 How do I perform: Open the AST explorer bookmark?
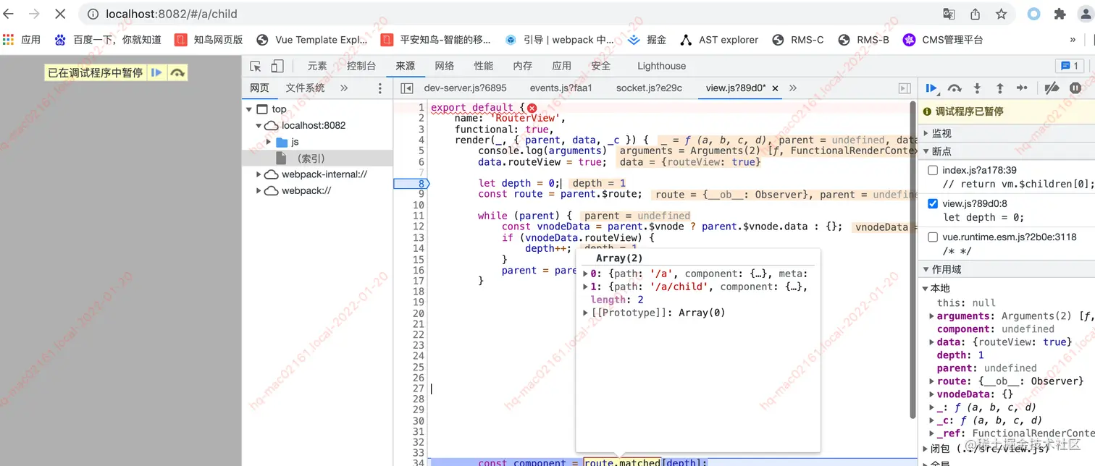(x=719, y=40)
